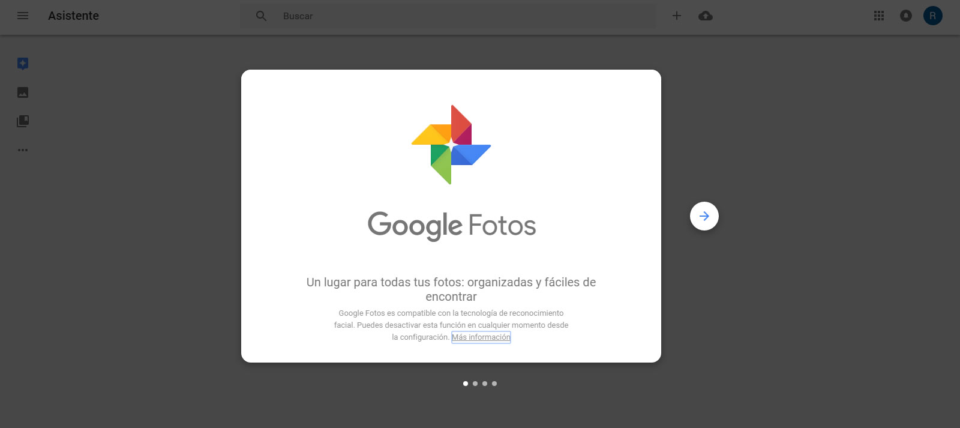Screen dimensions: 960x428
Task: Click the cloud upload icon
Action: click(x=706, y=16)
